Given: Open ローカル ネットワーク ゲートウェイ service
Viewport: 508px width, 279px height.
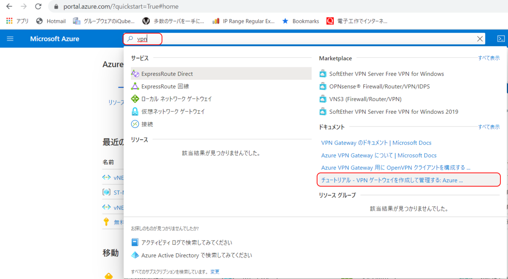Looking at the screenshot, I should 221,99.
